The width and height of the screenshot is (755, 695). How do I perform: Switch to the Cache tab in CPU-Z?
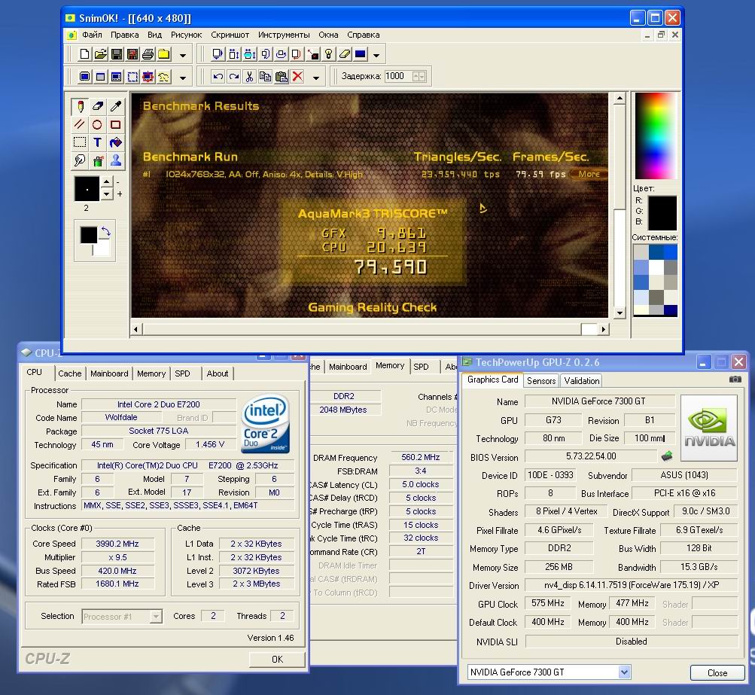pyautogui.click(x=70, y=373)
